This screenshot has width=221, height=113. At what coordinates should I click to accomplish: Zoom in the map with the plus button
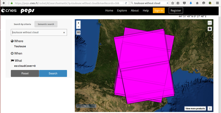pos(78,23)
